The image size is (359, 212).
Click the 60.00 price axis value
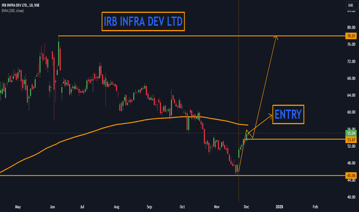(351, 112)
